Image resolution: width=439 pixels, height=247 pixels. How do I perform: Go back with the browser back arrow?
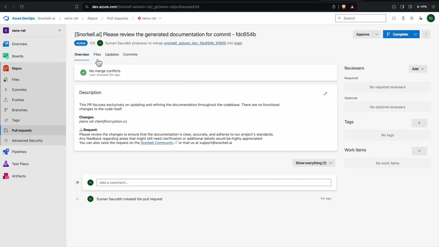pos(5,7)
